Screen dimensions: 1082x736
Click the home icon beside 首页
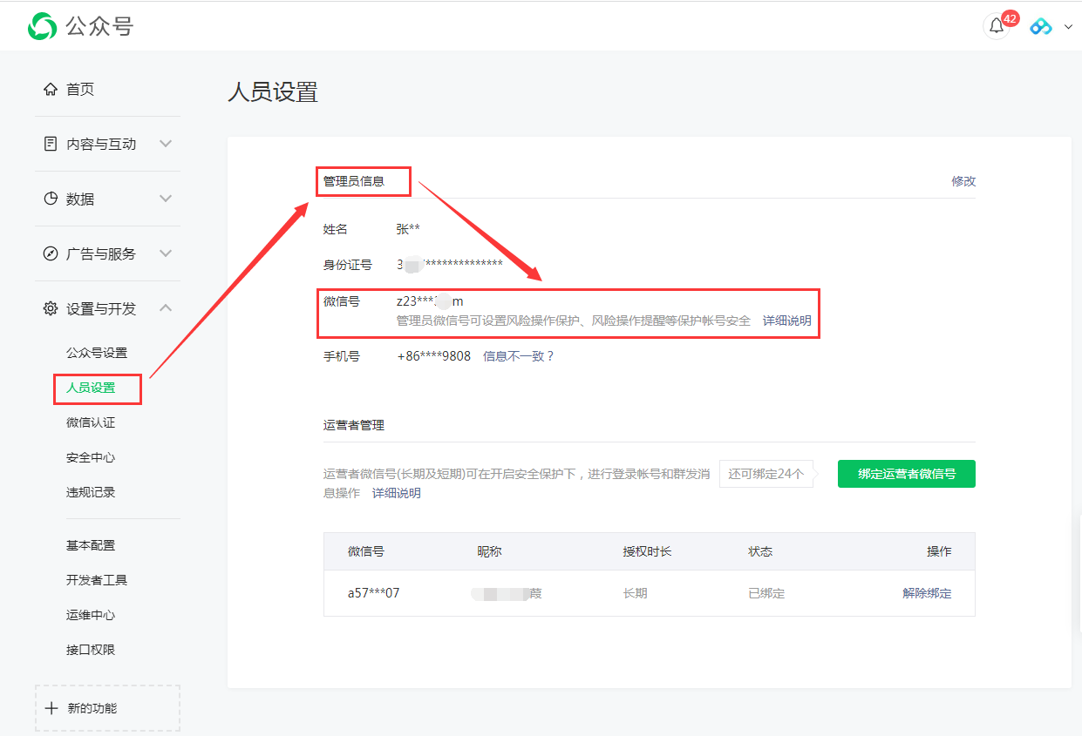pyautogui.click(x=51, y=90)
